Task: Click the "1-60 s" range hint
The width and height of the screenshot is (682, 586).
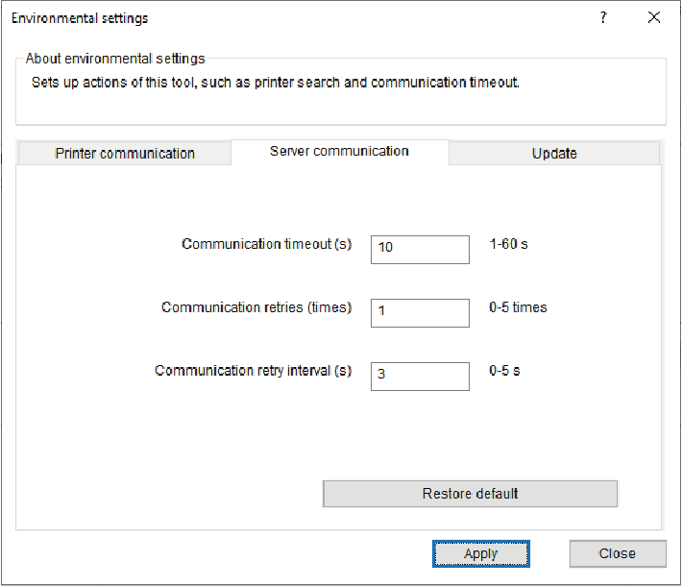Action: (x=508, y=245)
